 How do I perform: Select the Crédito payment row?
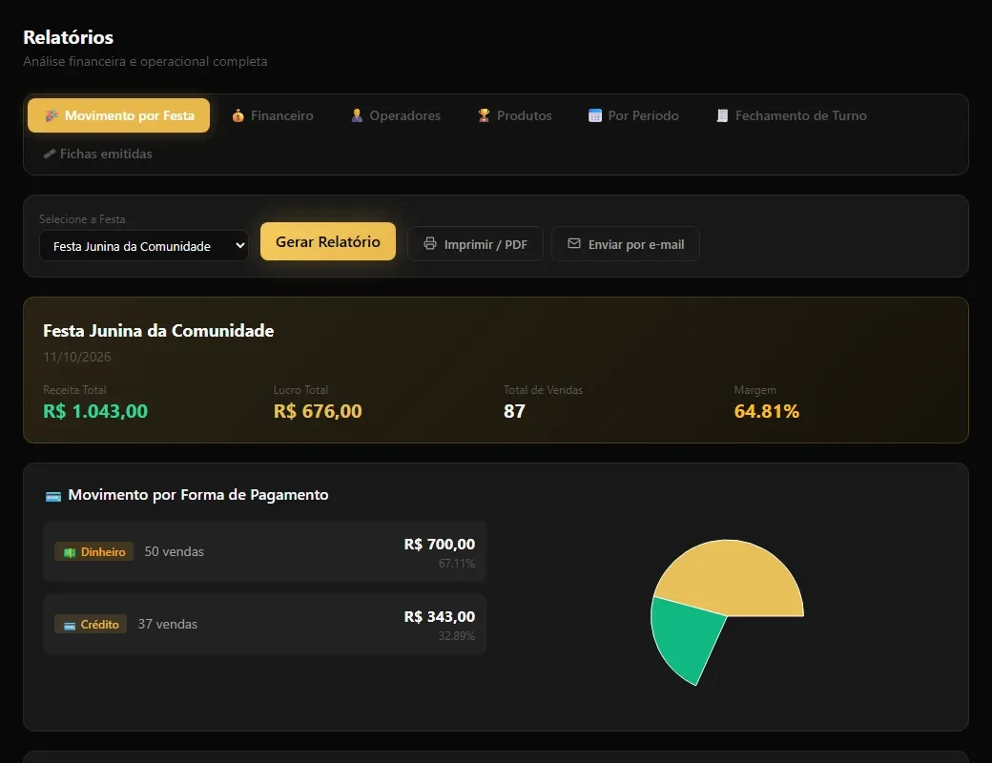pyautogui.click(x=264, y=624)
